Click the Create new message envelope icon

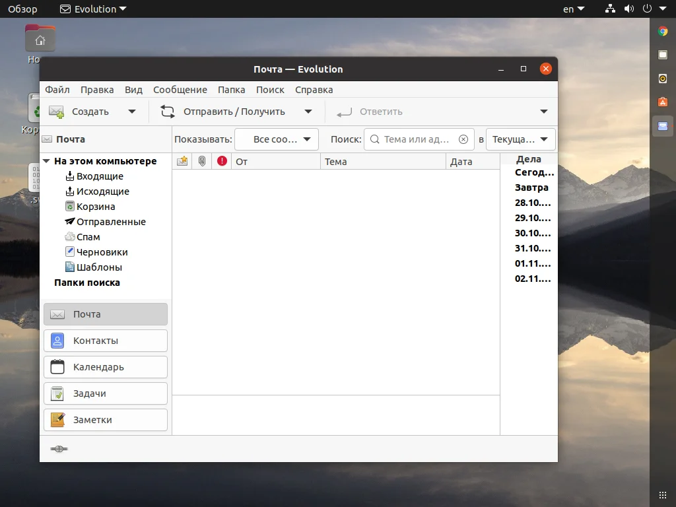(57, 112)
